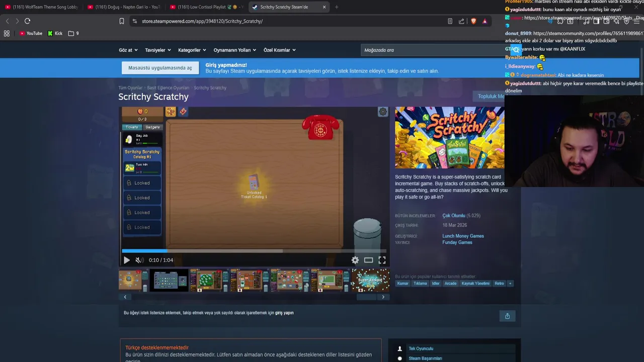Open the Çok Olumlu reviews link
The width and height of the screenshot is (644, 362).
pyautogui.click(x=453, y=216)
